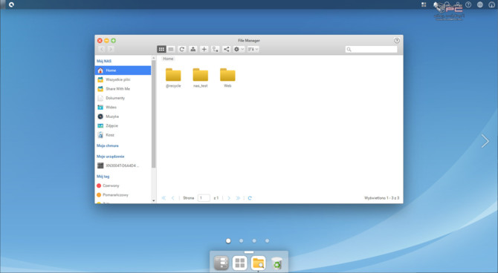Open the gear settings dropdown

(x=239, y=49)
